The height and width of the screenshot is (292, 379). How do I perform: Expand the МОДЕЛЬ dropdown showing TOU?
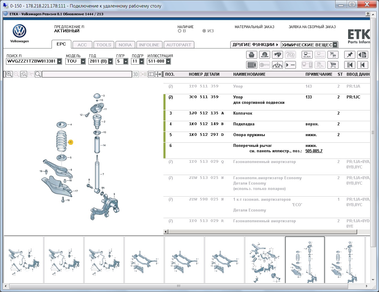83,61
